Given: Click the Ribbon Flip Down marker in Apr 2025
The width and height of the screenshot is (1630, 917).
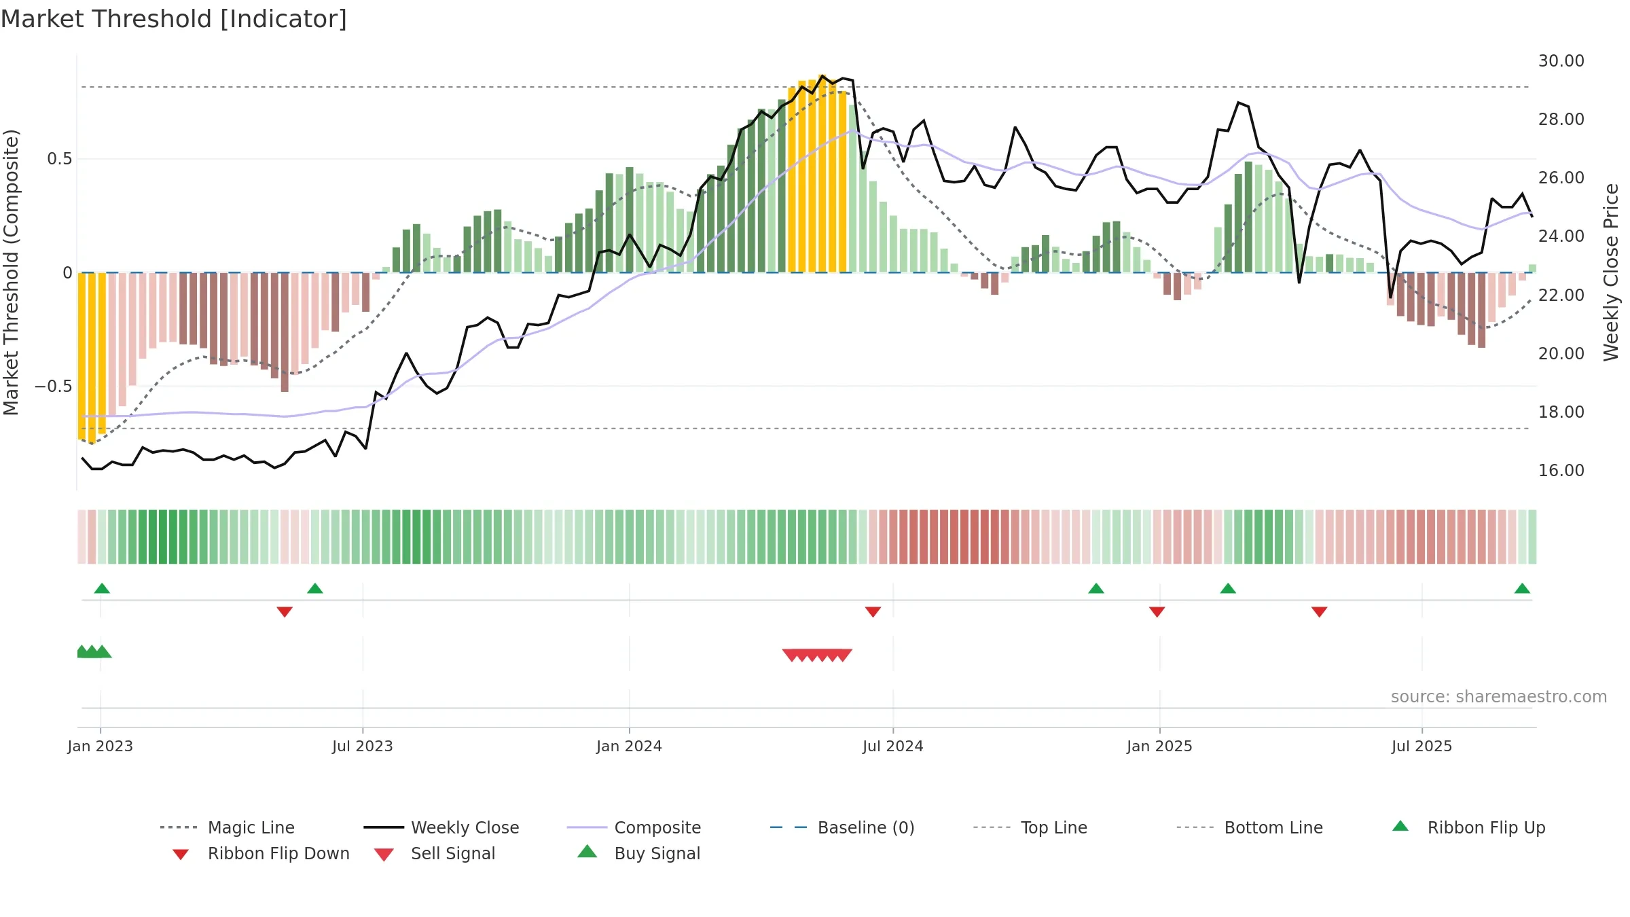Looking at the screenshot, I should point(1320,612).
